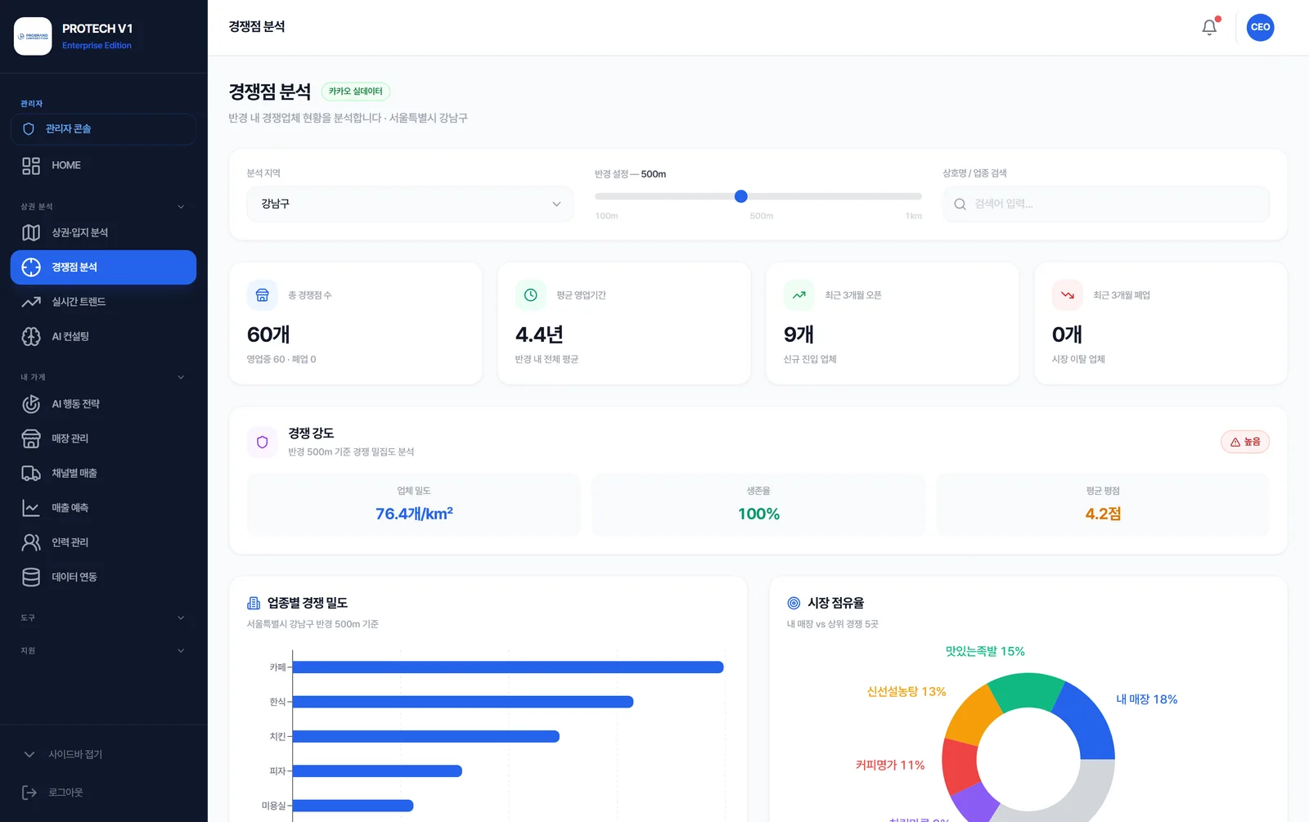Click the store icon on 총 경쟁점 수 card

coord(262,295)
